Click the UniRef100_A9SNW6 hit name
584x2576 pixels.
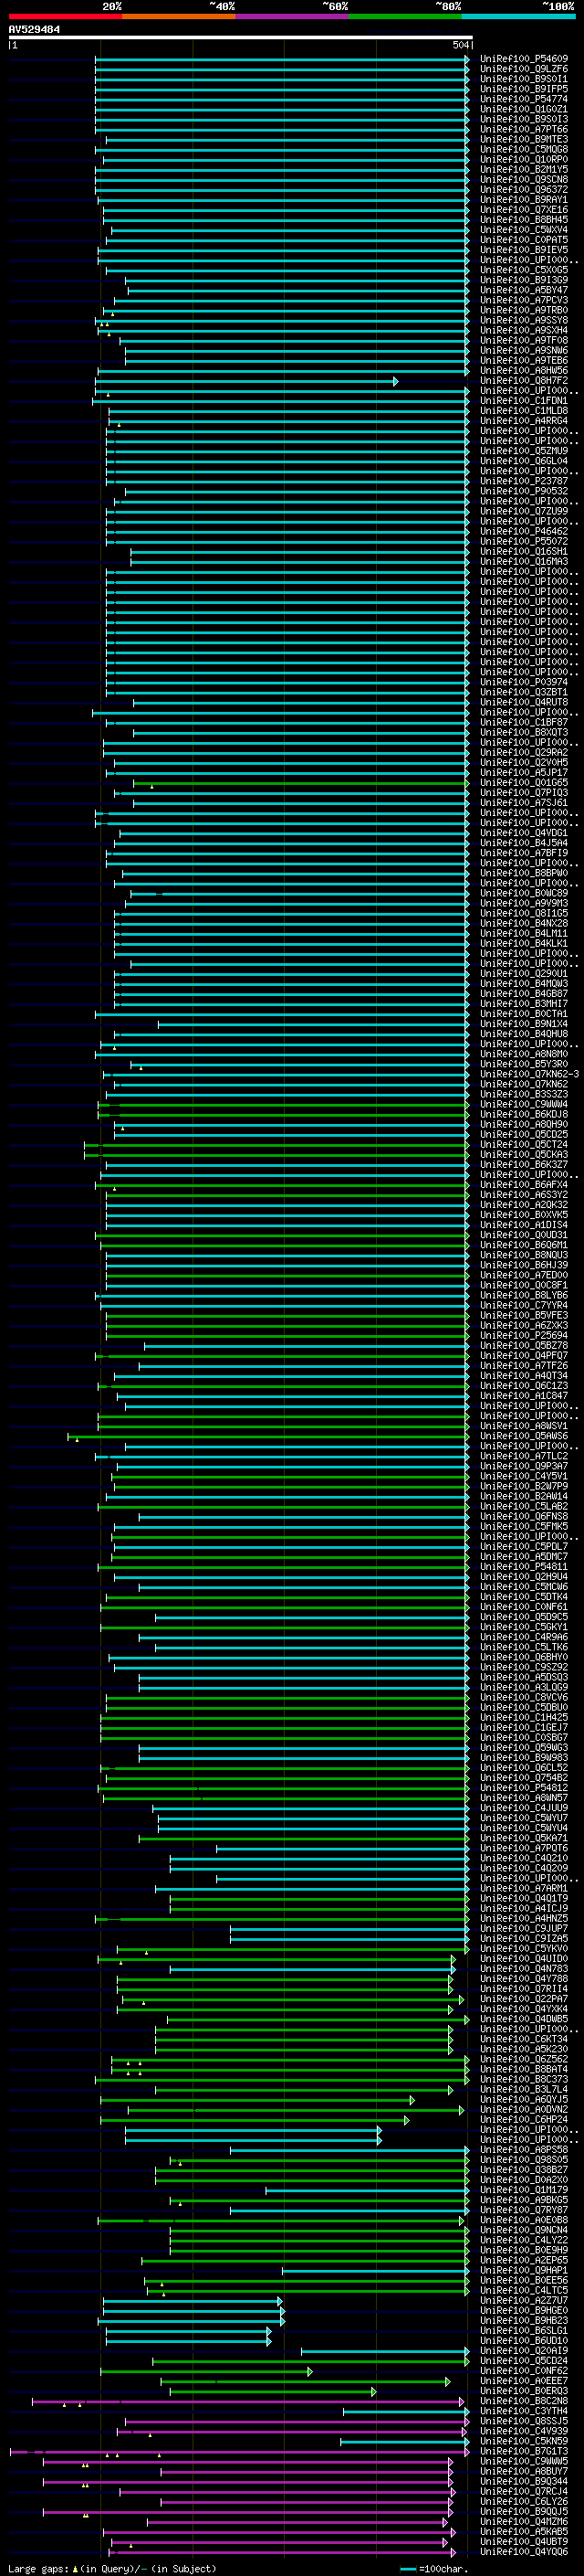(x=523, y=350)
